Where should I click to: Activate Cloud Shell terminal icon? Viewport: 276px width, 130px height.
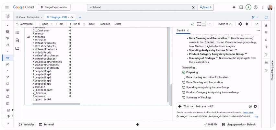[x=241, y=7]
